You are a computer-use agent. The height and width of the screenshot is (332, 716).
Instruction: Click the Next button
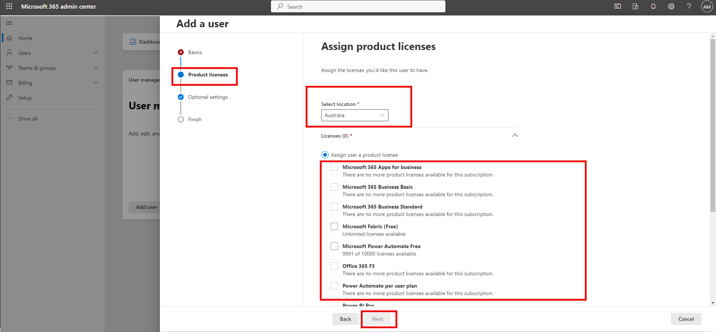pyautogui.click(x=378, y=319)
